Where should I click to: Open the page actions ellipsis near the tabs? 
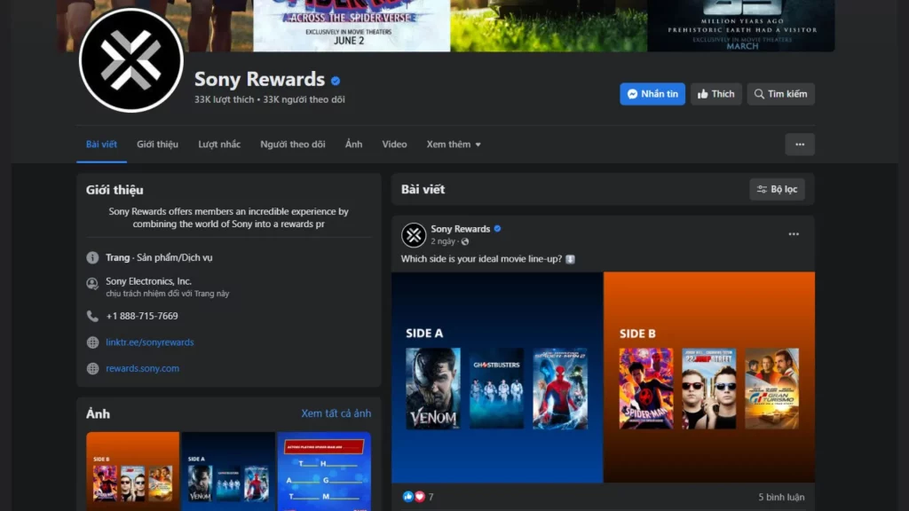coord(799,144)
